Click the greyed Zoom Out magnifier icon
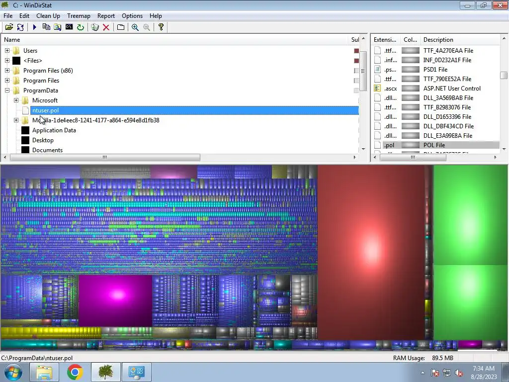Screen dimensions: 509x382 147,27
